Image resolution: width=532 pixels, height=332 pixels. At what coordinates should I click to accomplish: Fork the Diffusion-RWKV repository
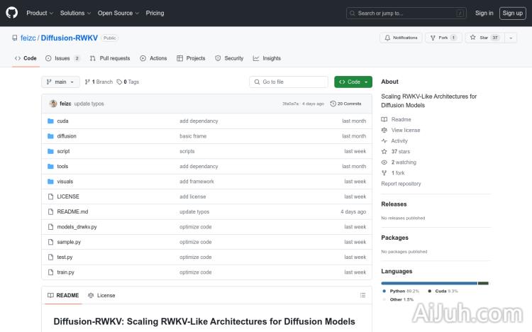click(x=439, y=38)
